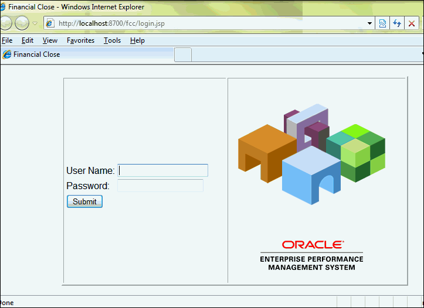The image size is (424, 308).
Task: Click the 'MANAGEMENT SYSTEM' text
Action: tap(311, 268)
